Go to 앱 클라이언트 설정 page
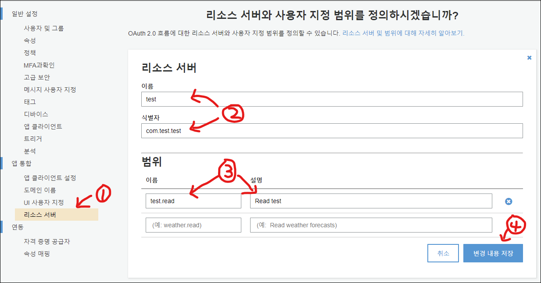The image size is (541, 283). (50, 178)
